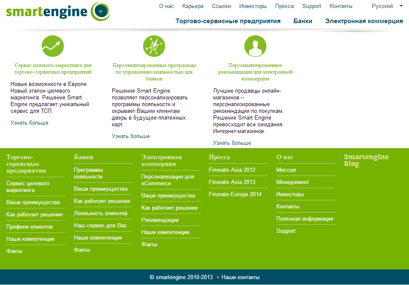Click Узнать больше under targeted marketing service

tap(30, 123)
